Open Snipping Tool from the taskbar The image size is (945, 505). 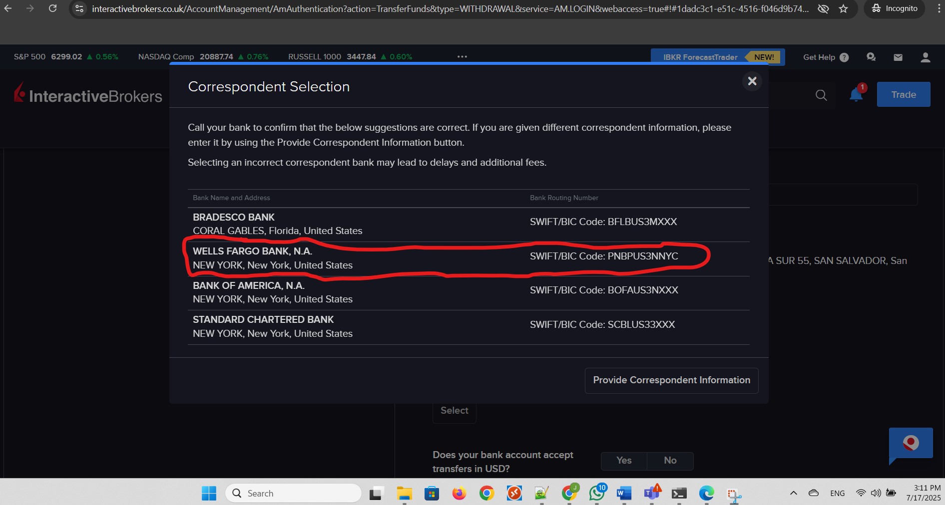point(734,494)
